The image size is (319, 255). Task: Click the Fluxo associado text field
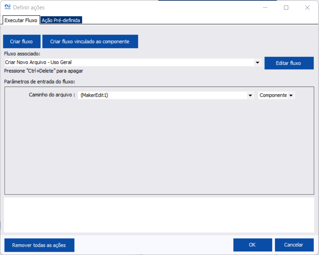tap(128, 62)
